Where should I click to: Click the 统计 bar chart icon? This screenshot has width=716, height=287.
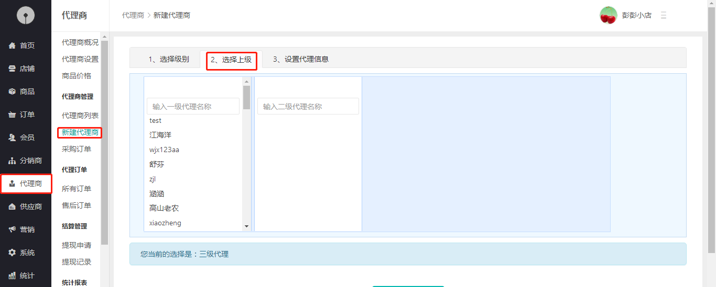click(12, 275)
